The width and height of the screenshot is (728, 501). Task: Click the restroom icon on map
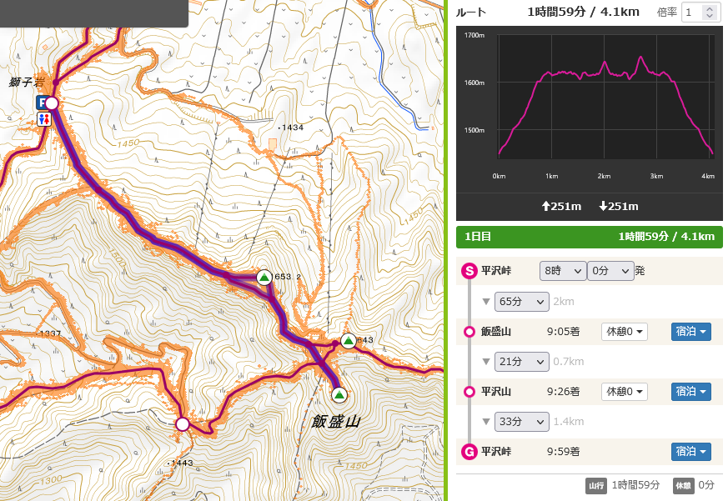[44, 119]
